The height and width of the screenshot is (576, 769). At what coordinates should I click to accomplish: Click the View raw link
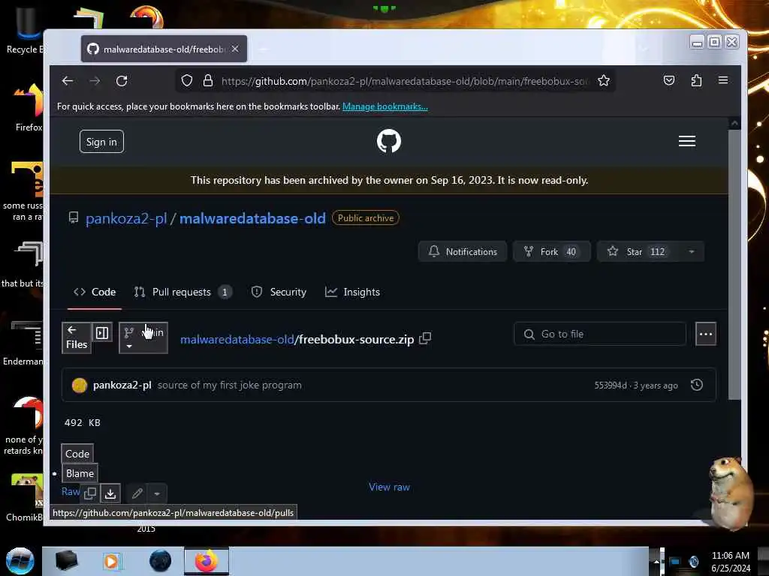pyautogui.click(x=389, y=487)
